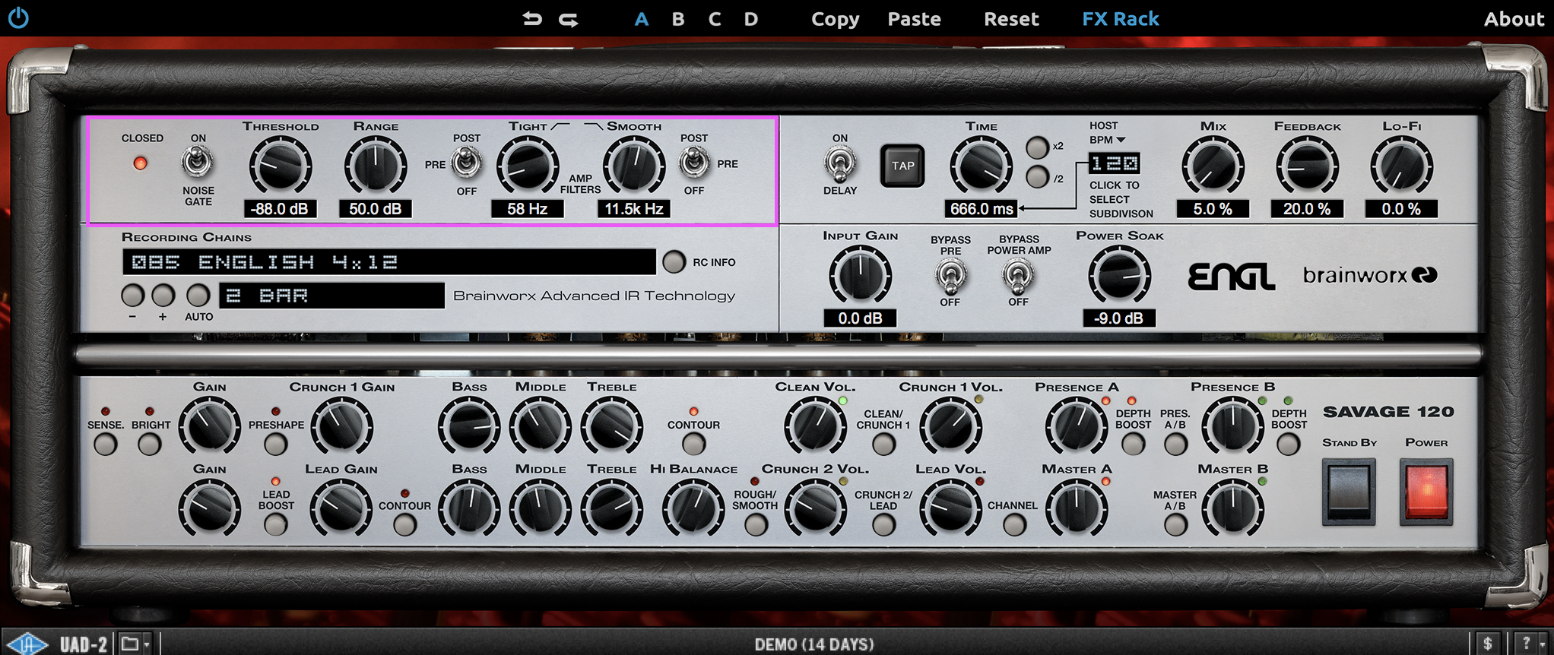Image resolution: width=1554 pixels, height=655 pixels.
Task: Click the /2 delay time button
Action: pos(1037,178)
